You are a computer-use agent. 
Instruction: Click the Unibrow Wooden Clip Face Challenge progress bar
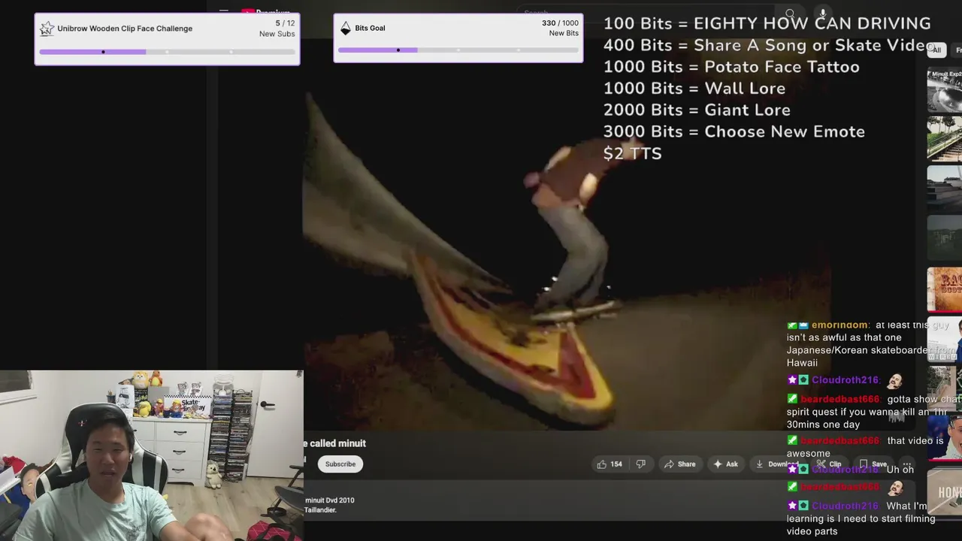[x=167, y=52]
